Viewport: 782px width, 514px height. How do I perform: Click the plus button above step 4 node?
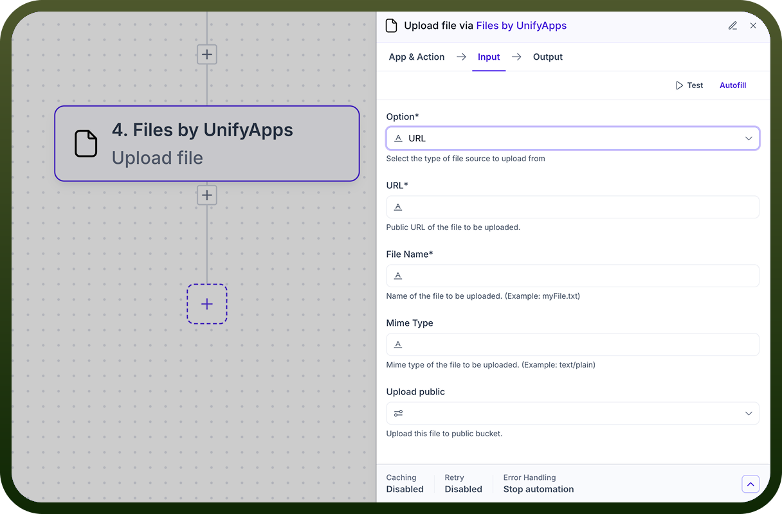207,54
